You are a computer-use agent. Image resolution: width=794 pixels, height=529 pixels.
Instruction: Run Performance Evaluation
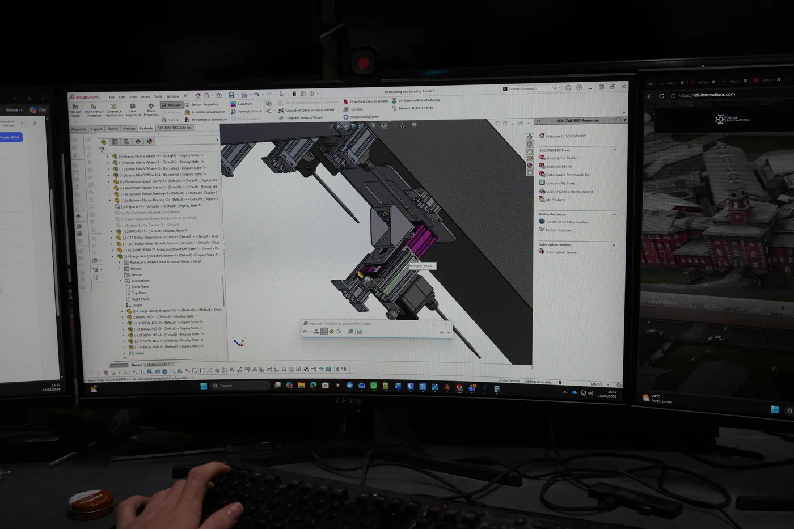[x=205, y=119]
